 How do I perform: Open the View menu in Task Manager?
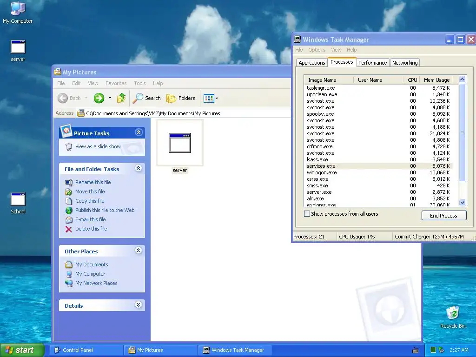coord(336,50)
